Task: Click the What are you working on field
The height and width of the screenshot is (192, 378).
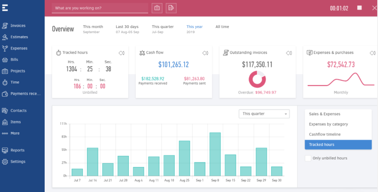Action: coord(100,8)
